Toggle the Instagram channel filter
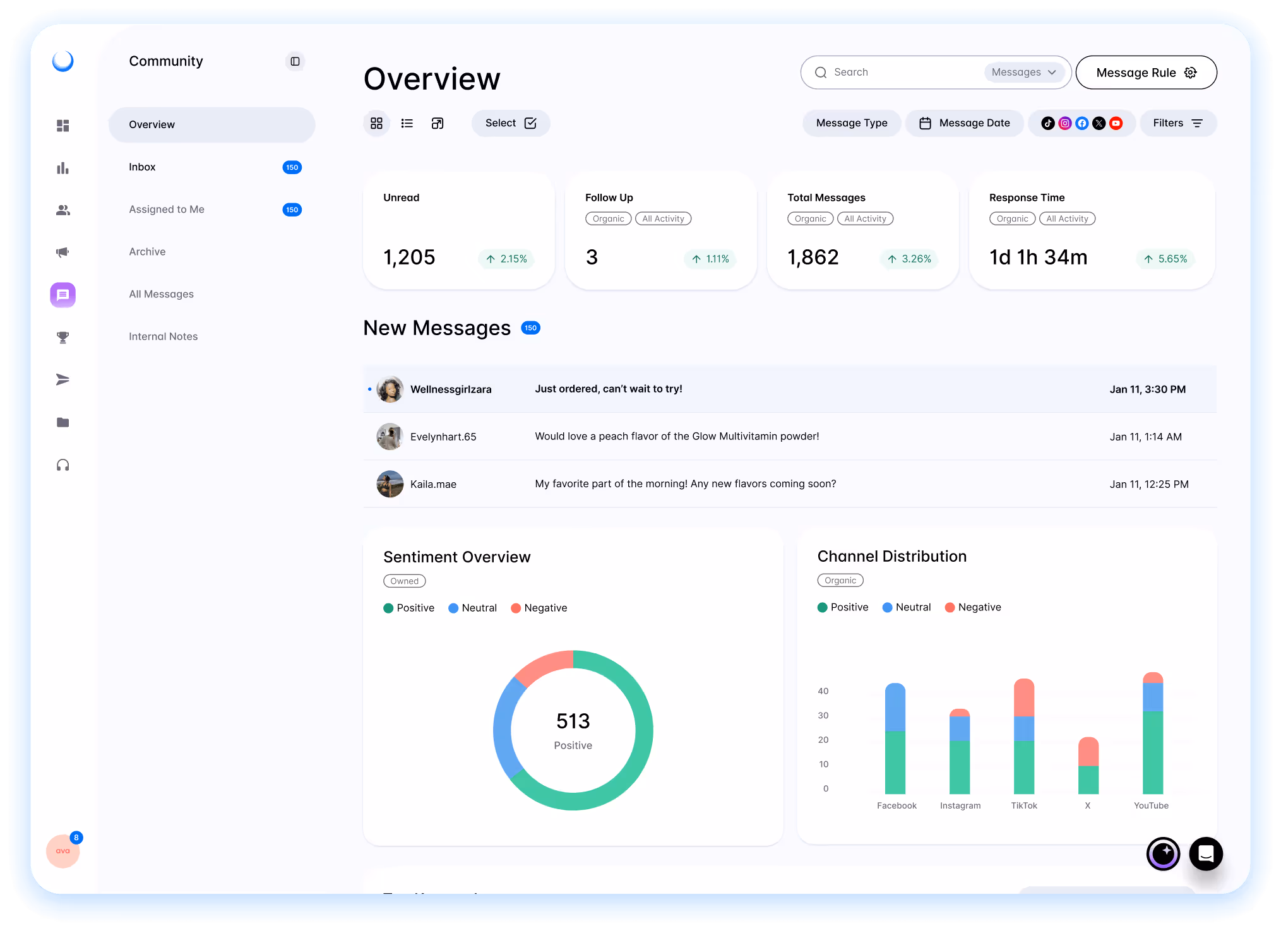1281x931 pixels. (1064, 123)
